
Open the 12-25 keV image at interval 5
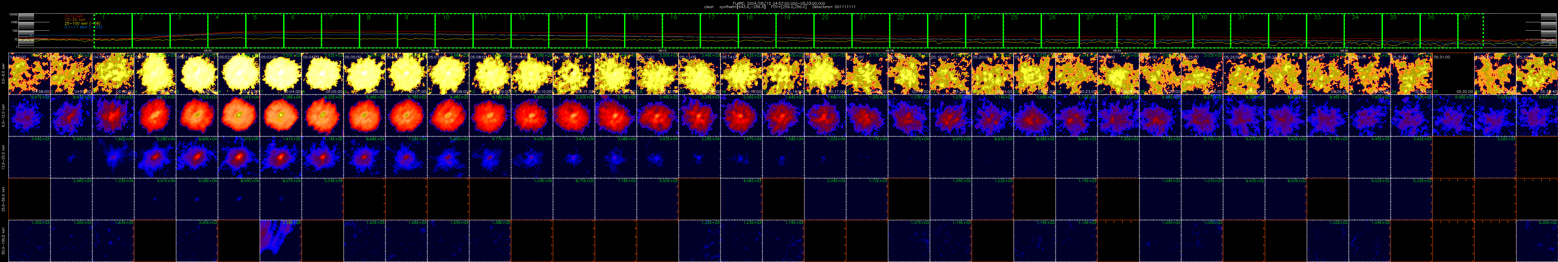(197, 157)
